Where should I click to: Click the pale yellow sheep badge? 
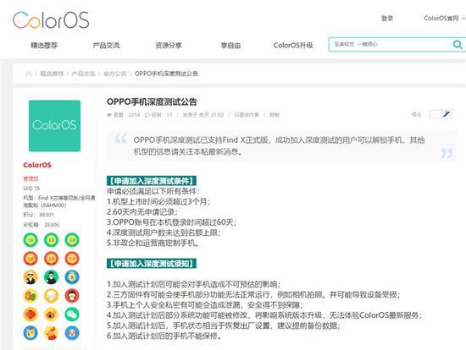point(52,296)
